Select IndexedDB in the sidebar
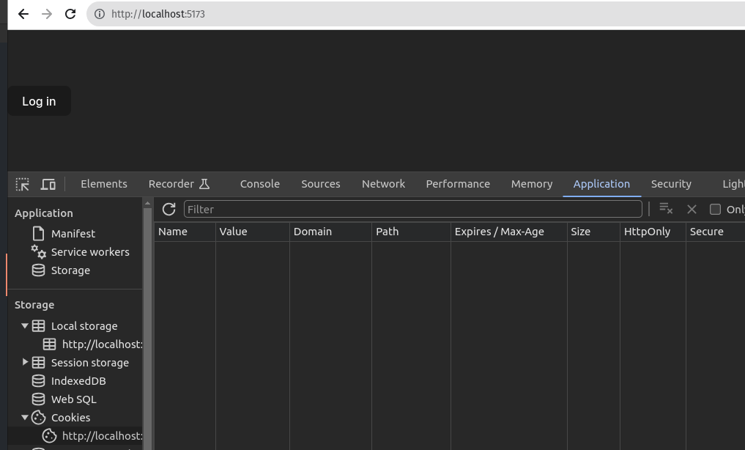The image size is (745, 450). [x=78, y=381]
